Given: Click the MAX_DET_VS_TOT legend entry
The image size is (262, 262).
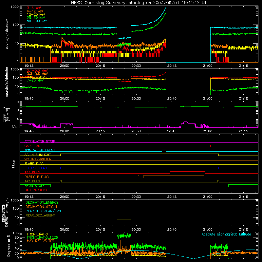Looking at the screenshot, I should [40, 241].
